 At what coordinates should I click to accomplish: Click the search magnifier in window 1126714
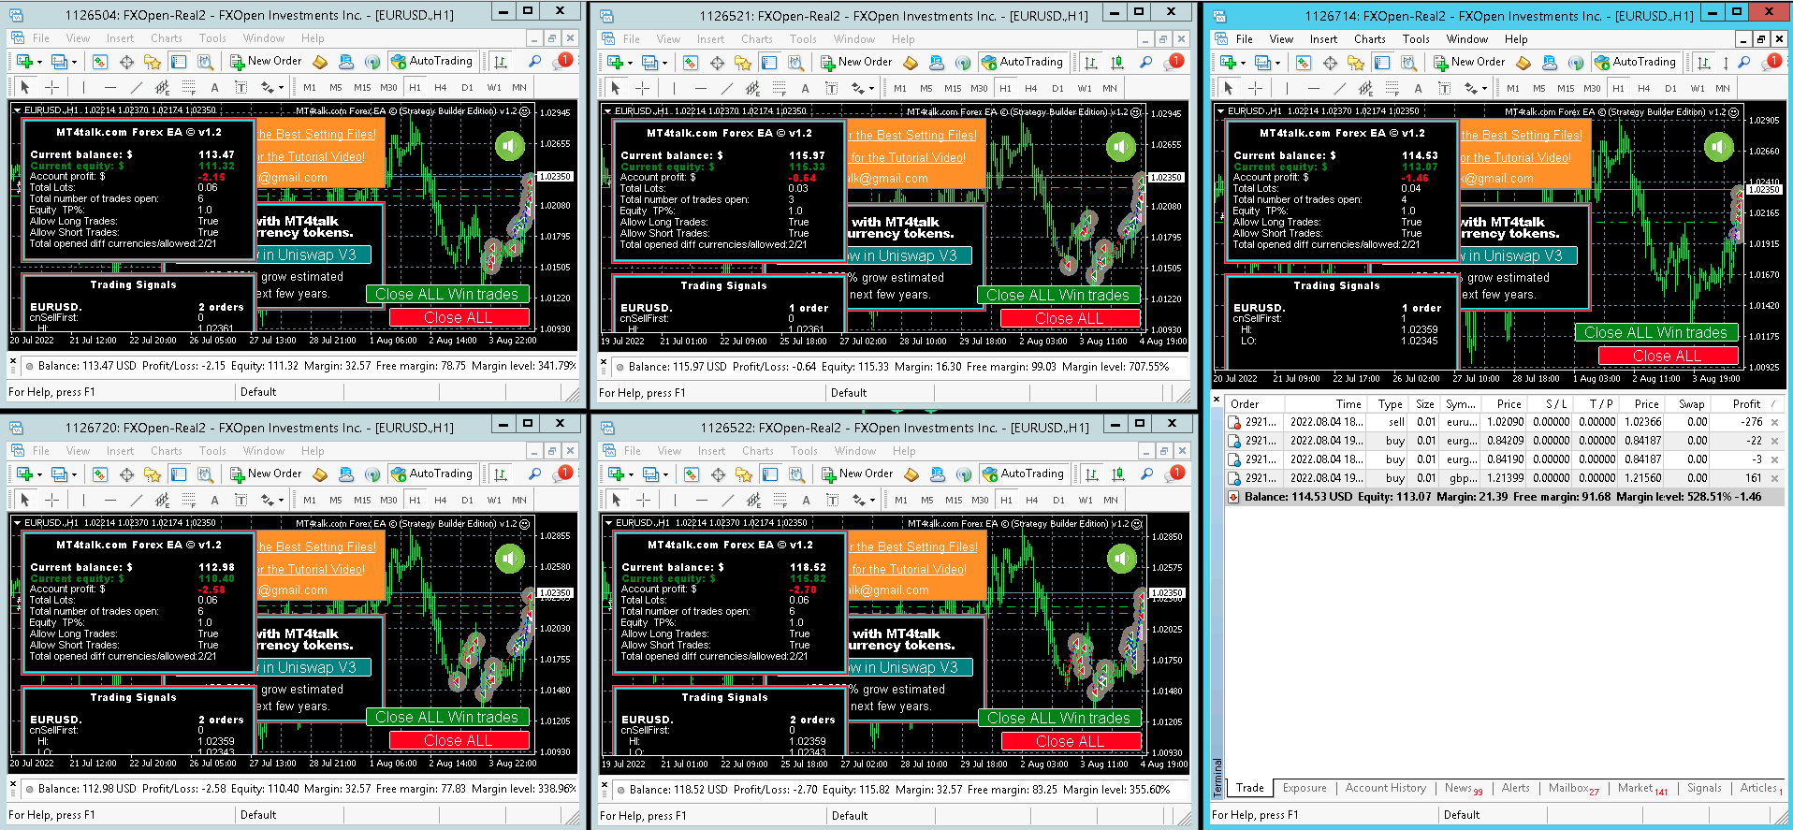(x=1743, y=63)
